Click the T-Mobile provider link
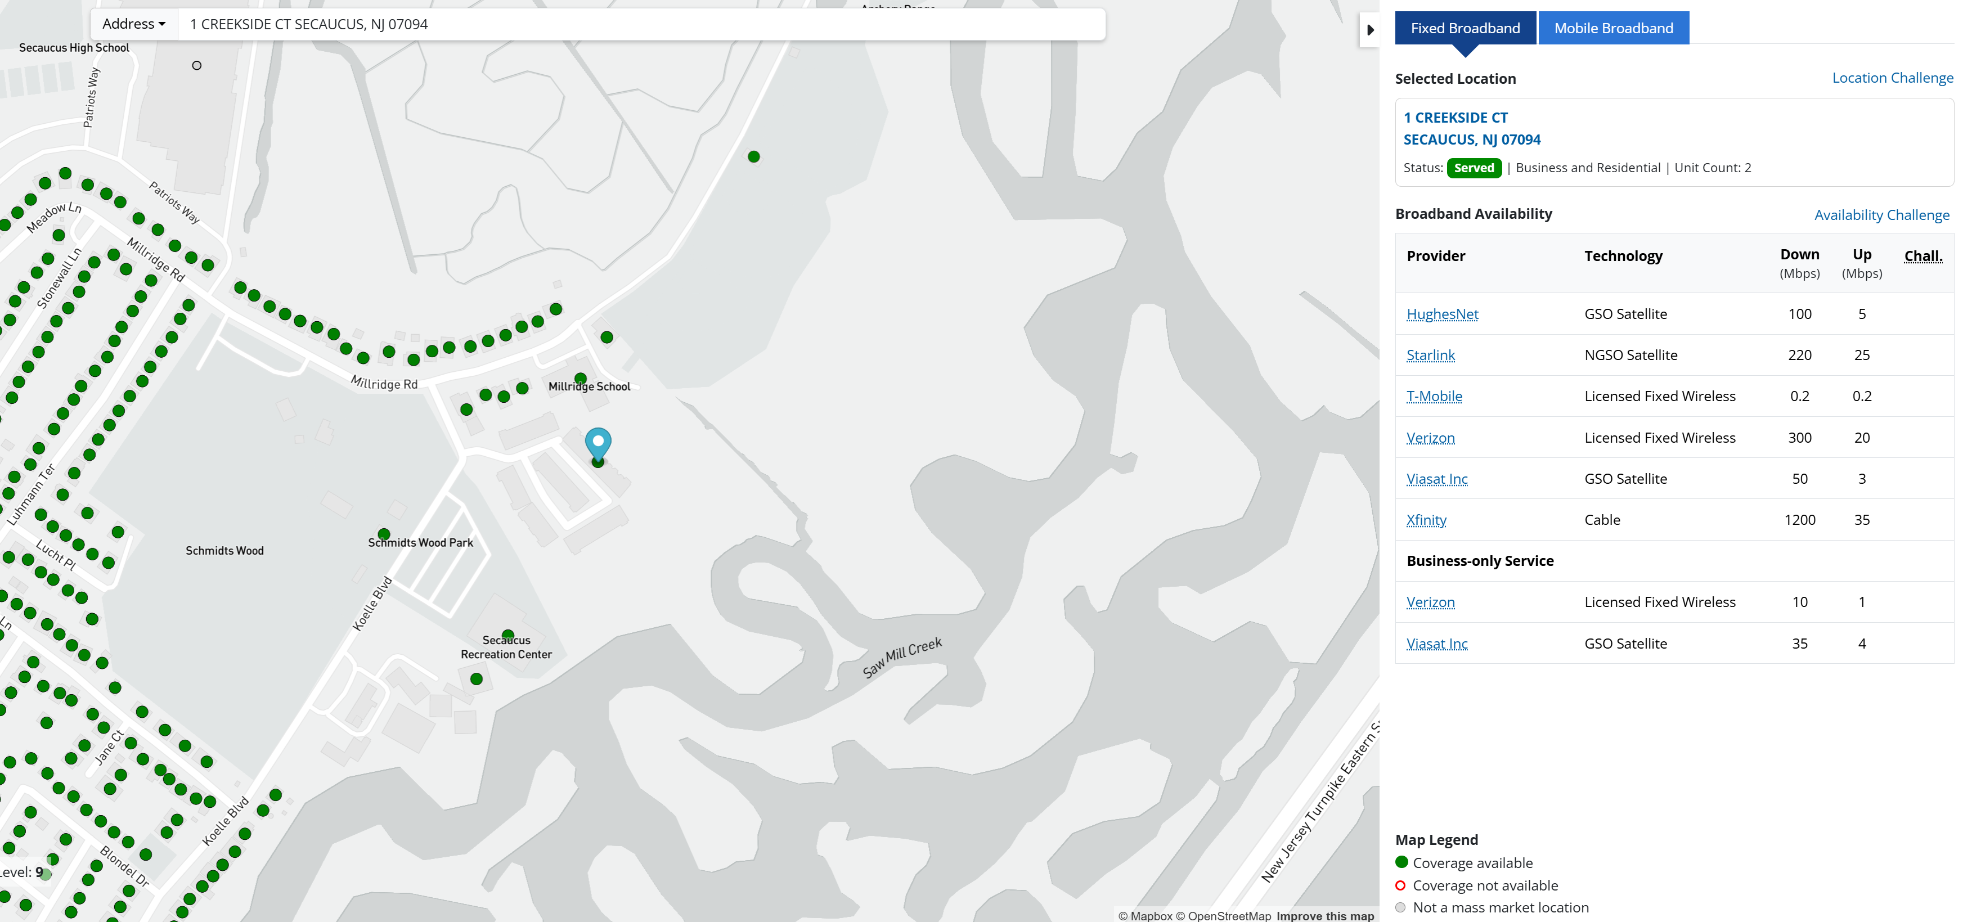Viewport: 1963px width, 922px height. coord(1434,396)
